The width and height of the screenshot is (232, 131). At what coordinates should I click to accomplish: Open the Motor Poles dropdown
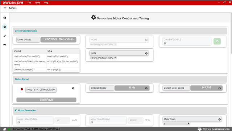(x=177, y=124)
